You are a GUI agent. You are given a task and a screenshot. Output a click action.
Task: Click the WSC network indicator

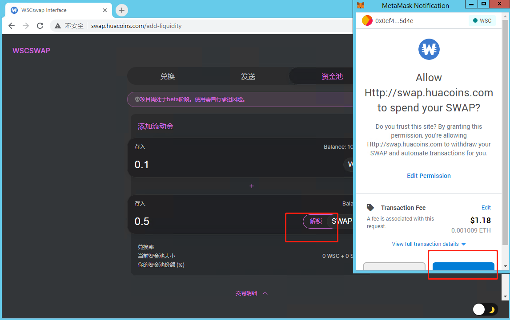[482, 20]
